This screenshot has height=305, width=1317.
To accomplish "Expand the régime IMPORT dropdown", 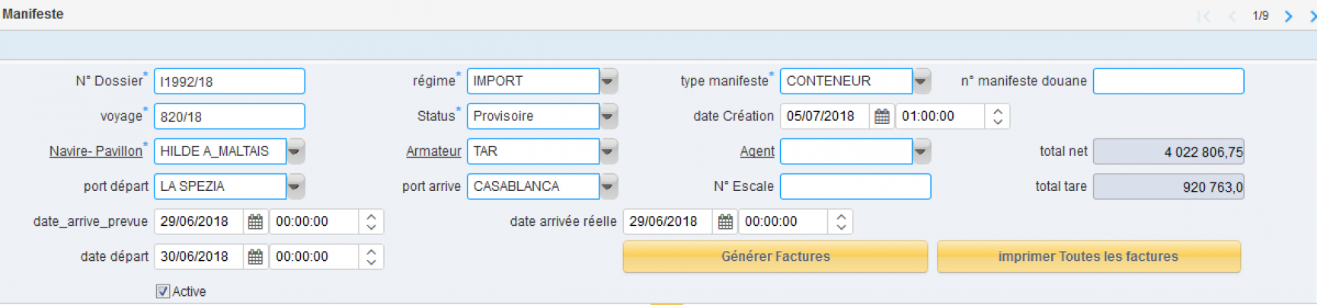I will [609, 81].
